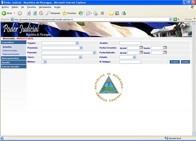The image size is (196, 141).
Task: Open the Herramientas menu in menu bar
Action: click(45, 7)
